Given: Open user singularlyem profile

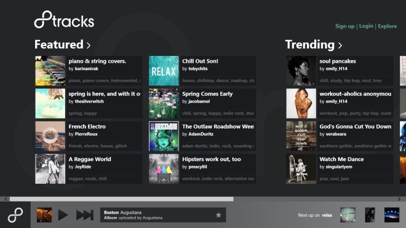Looking at the screenshot, I should coord(339,167).
